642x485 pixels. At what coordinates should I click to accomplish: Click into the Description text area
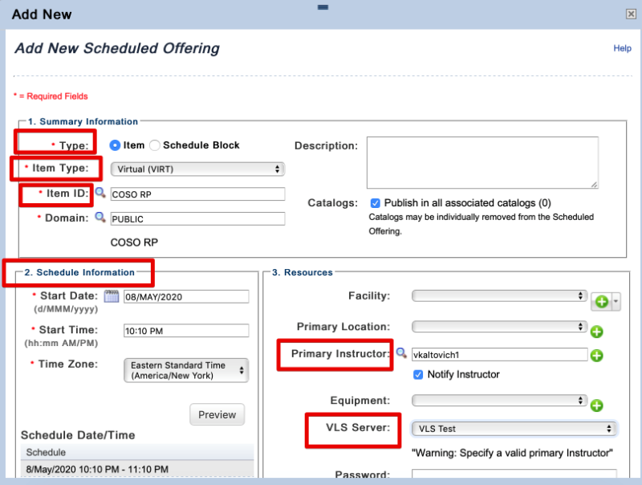tap(482, 162)
